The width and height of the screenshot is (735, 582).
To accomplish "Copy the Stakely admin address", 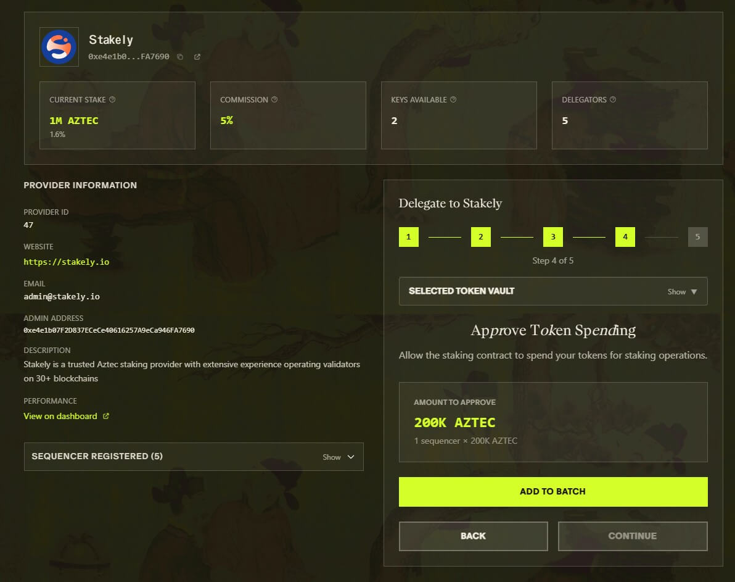I will (x=179, y=56).
